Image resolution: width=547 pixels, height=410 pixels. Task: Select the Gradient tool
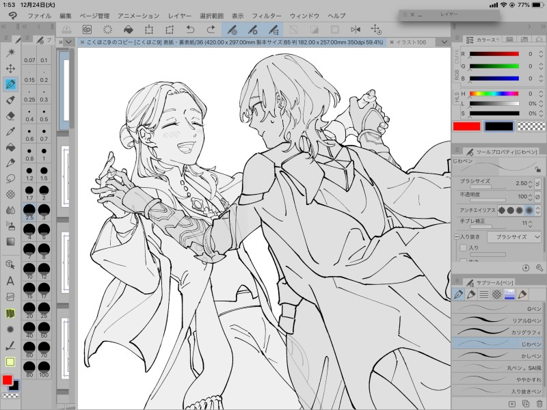click(x=10, y=242)
